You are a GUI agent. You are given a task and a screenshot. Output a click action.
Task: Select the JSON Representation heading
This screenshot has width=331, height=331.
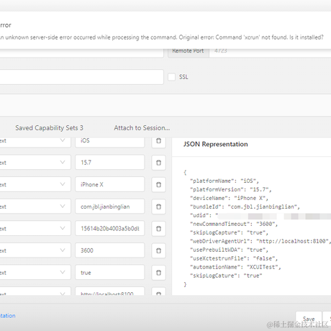click(x=215, y=144)
